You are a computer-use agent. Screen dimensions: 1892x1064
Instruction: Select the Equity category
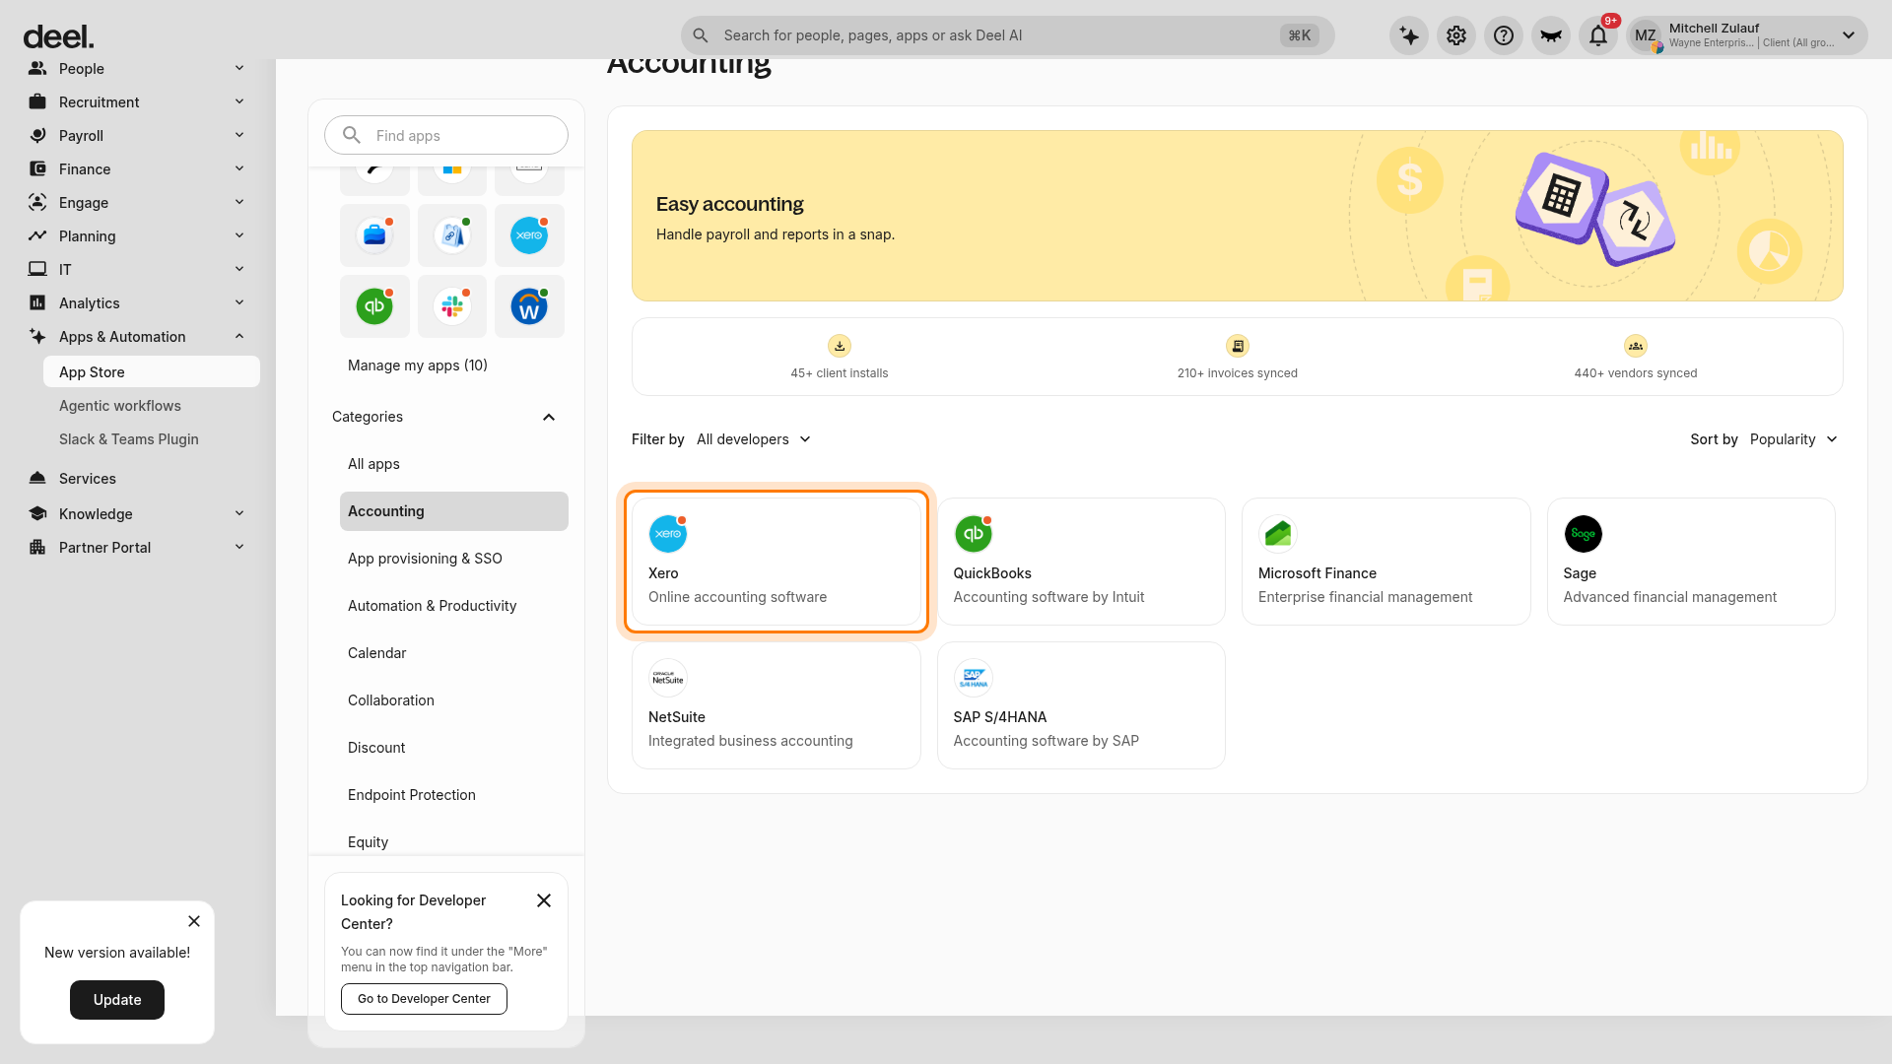pyautogui.click(x=454, y=842)
